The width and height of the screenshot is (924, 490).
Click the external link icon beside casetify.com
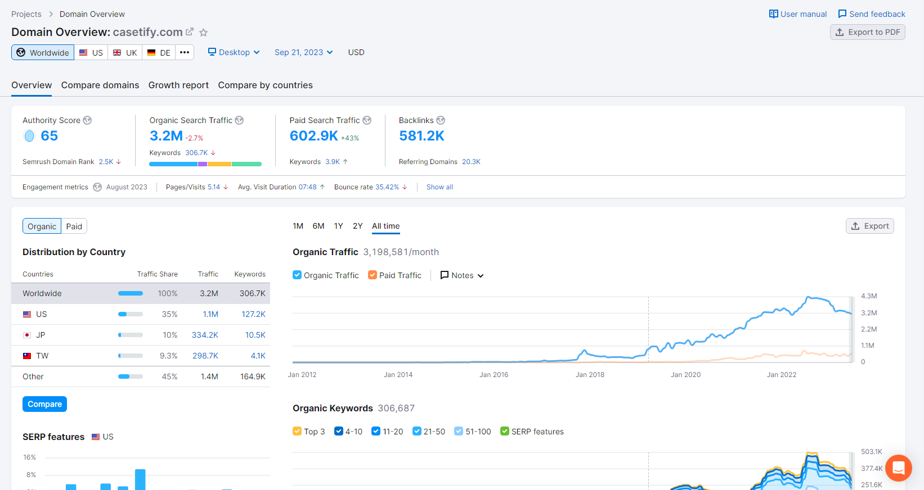190,32
